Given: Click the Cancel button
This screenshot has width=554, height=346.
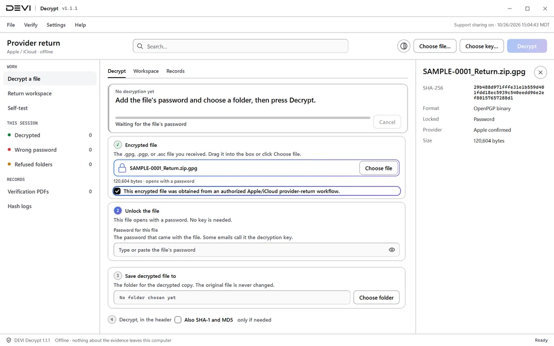Looking at the screenshot, I should (387, 122).
